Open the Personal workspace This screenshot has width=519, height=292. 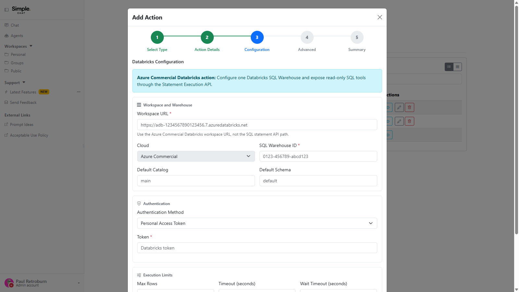click(18, 55)
